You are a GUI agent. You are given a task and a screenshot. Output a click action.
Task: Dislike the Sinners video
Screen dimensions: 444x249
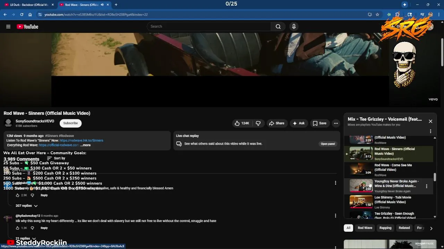point(258,123)
